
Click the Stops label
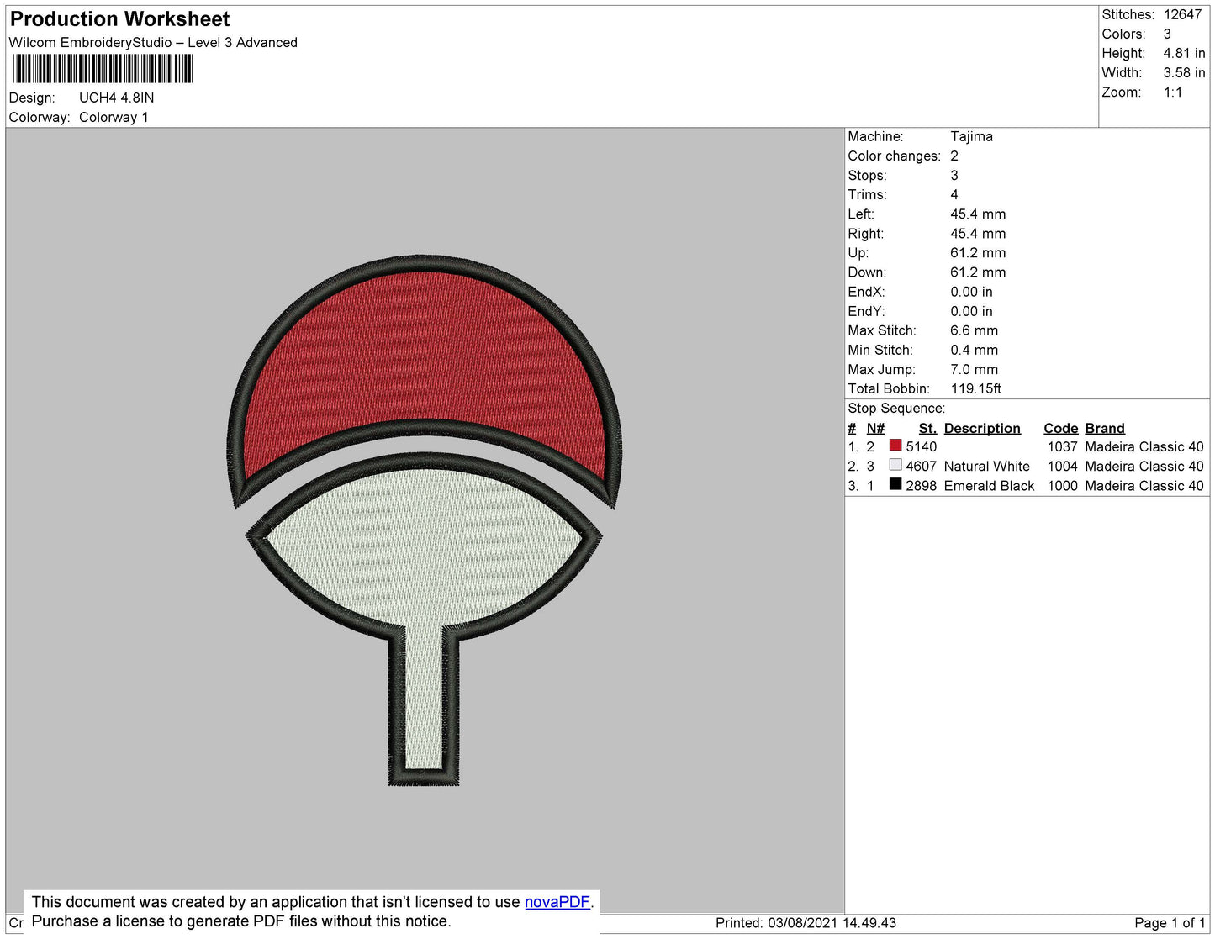pyautogui.click(x=867, y=175)
